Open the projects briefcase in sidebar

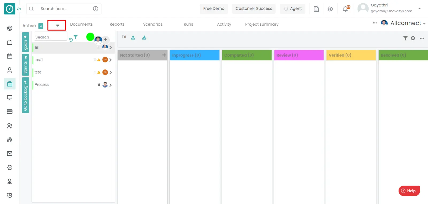pos(10,84)
